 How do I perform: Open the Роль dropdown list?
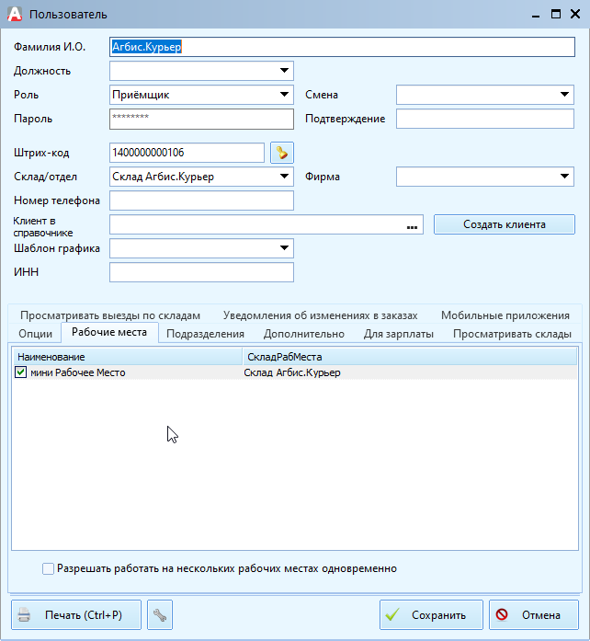[284, 95]
